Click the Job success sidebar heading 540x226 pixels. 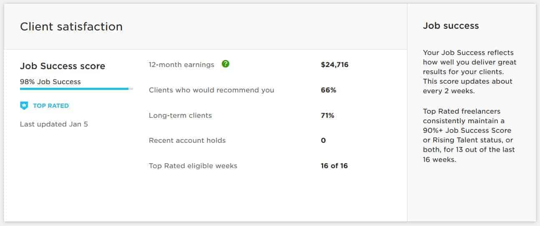click(x=451, y=26)
